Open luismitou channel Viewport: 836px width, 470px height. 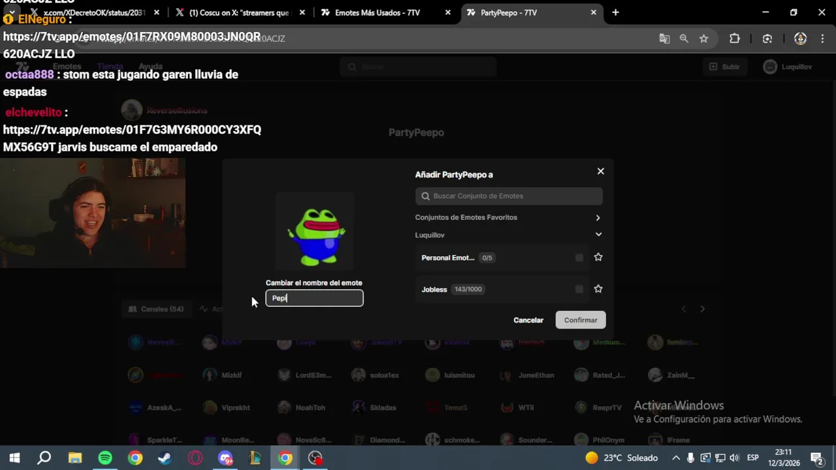[450, 375]
